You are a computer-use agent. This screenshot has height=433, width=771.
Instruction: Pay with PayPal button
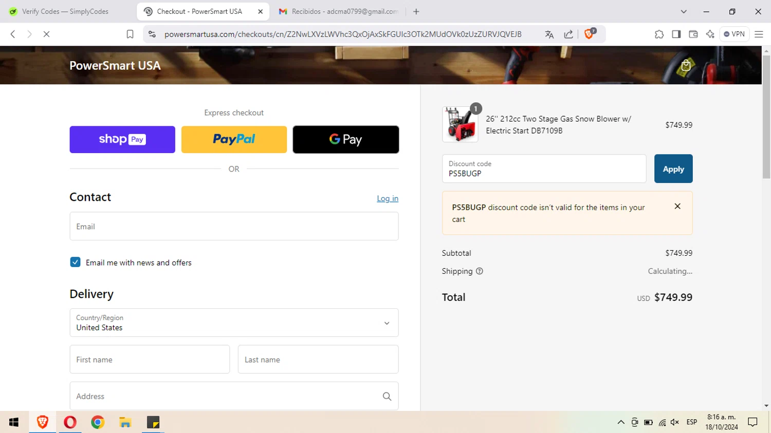tap(234, 140)
